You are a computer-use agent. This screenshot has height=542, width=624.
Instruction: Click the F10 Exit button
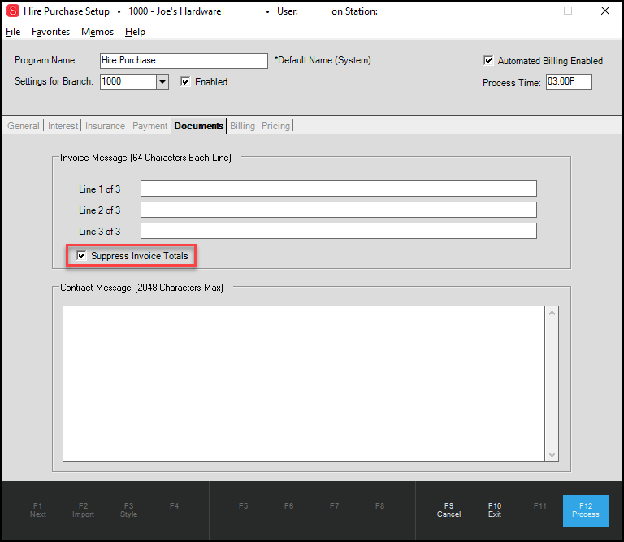coord(495,510)
